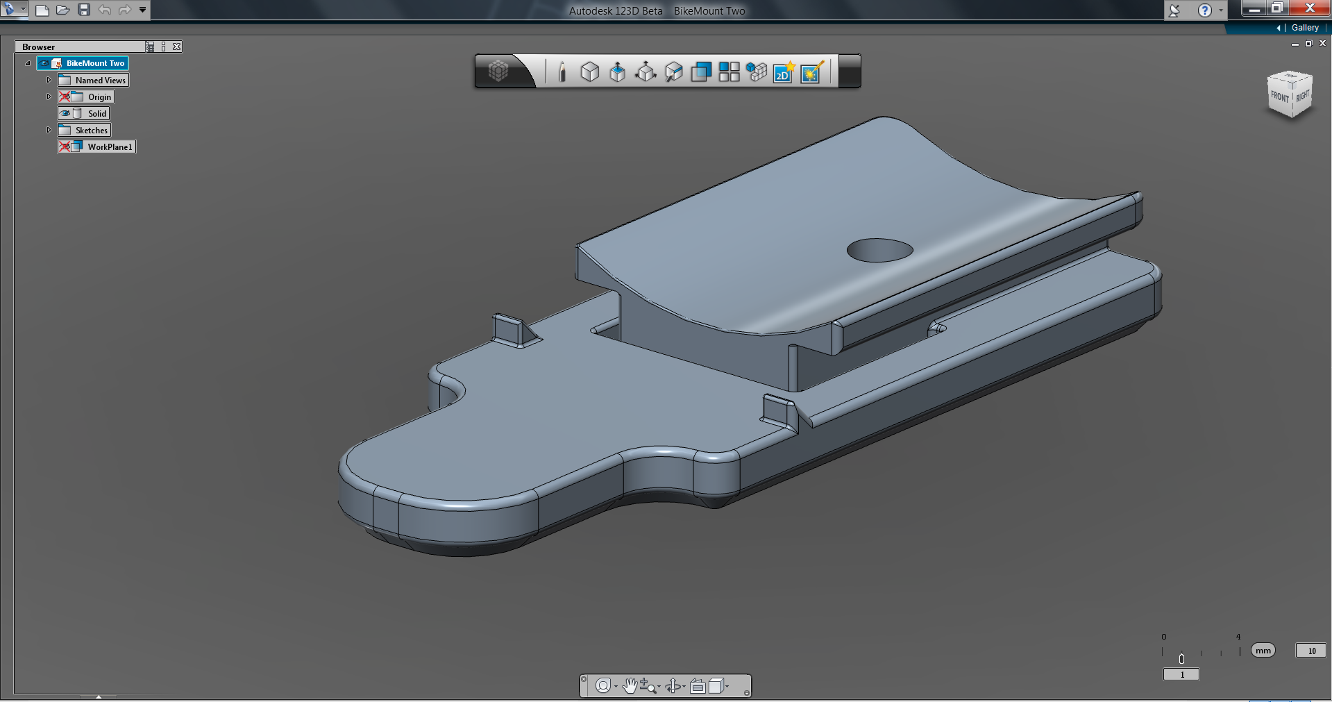Open quick access toolbar customize dropdown
Image resolution: width=1332 pixels, height=702 pixels.
pos(142,10)
